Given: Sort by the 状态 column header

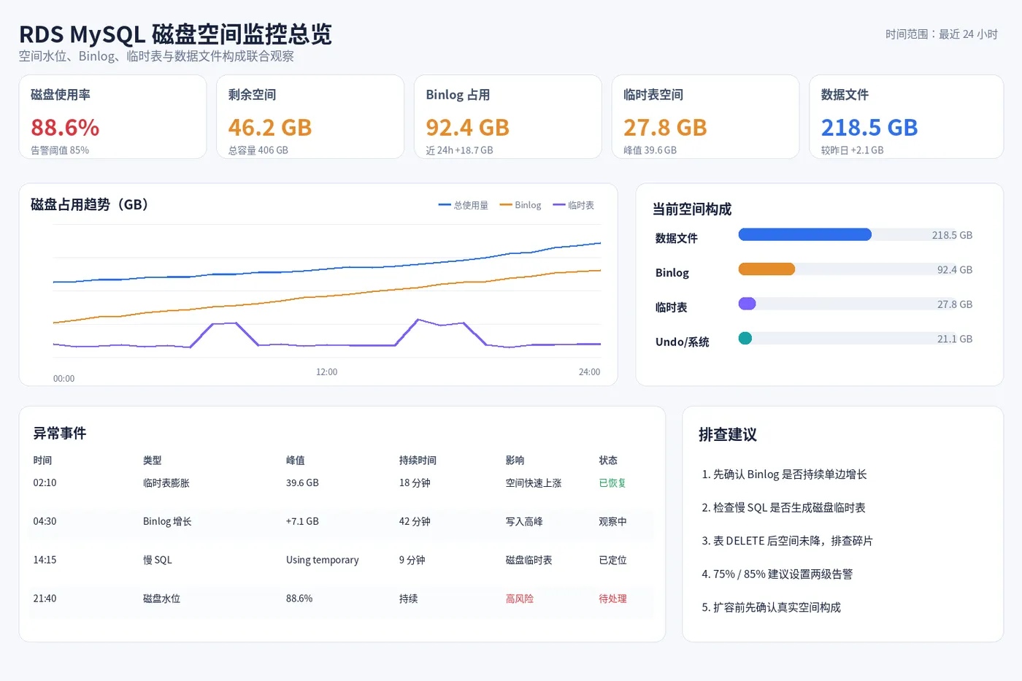Looking at the screenshot, I should [x=608, y=461].
